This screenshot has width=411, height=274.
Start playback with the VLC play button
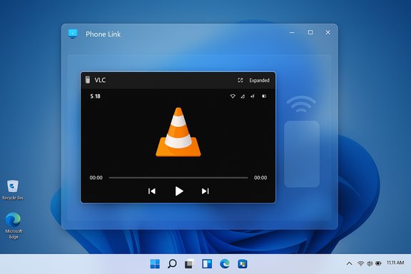(179, 191)
